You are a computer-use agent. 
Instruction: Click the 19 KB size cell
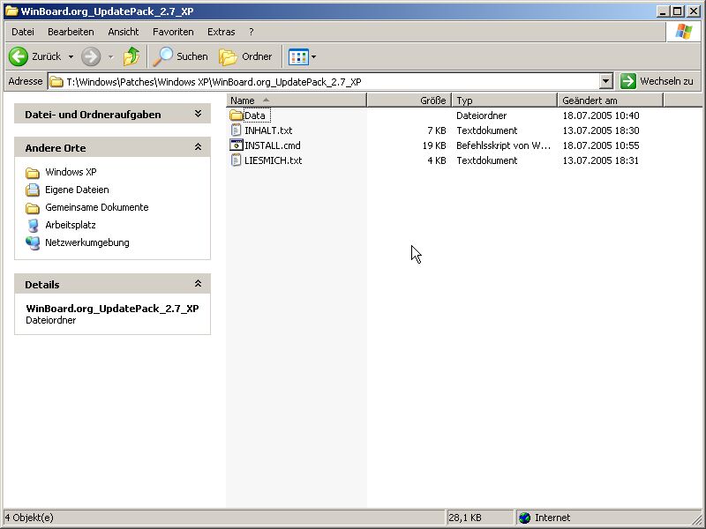point(434,145)
